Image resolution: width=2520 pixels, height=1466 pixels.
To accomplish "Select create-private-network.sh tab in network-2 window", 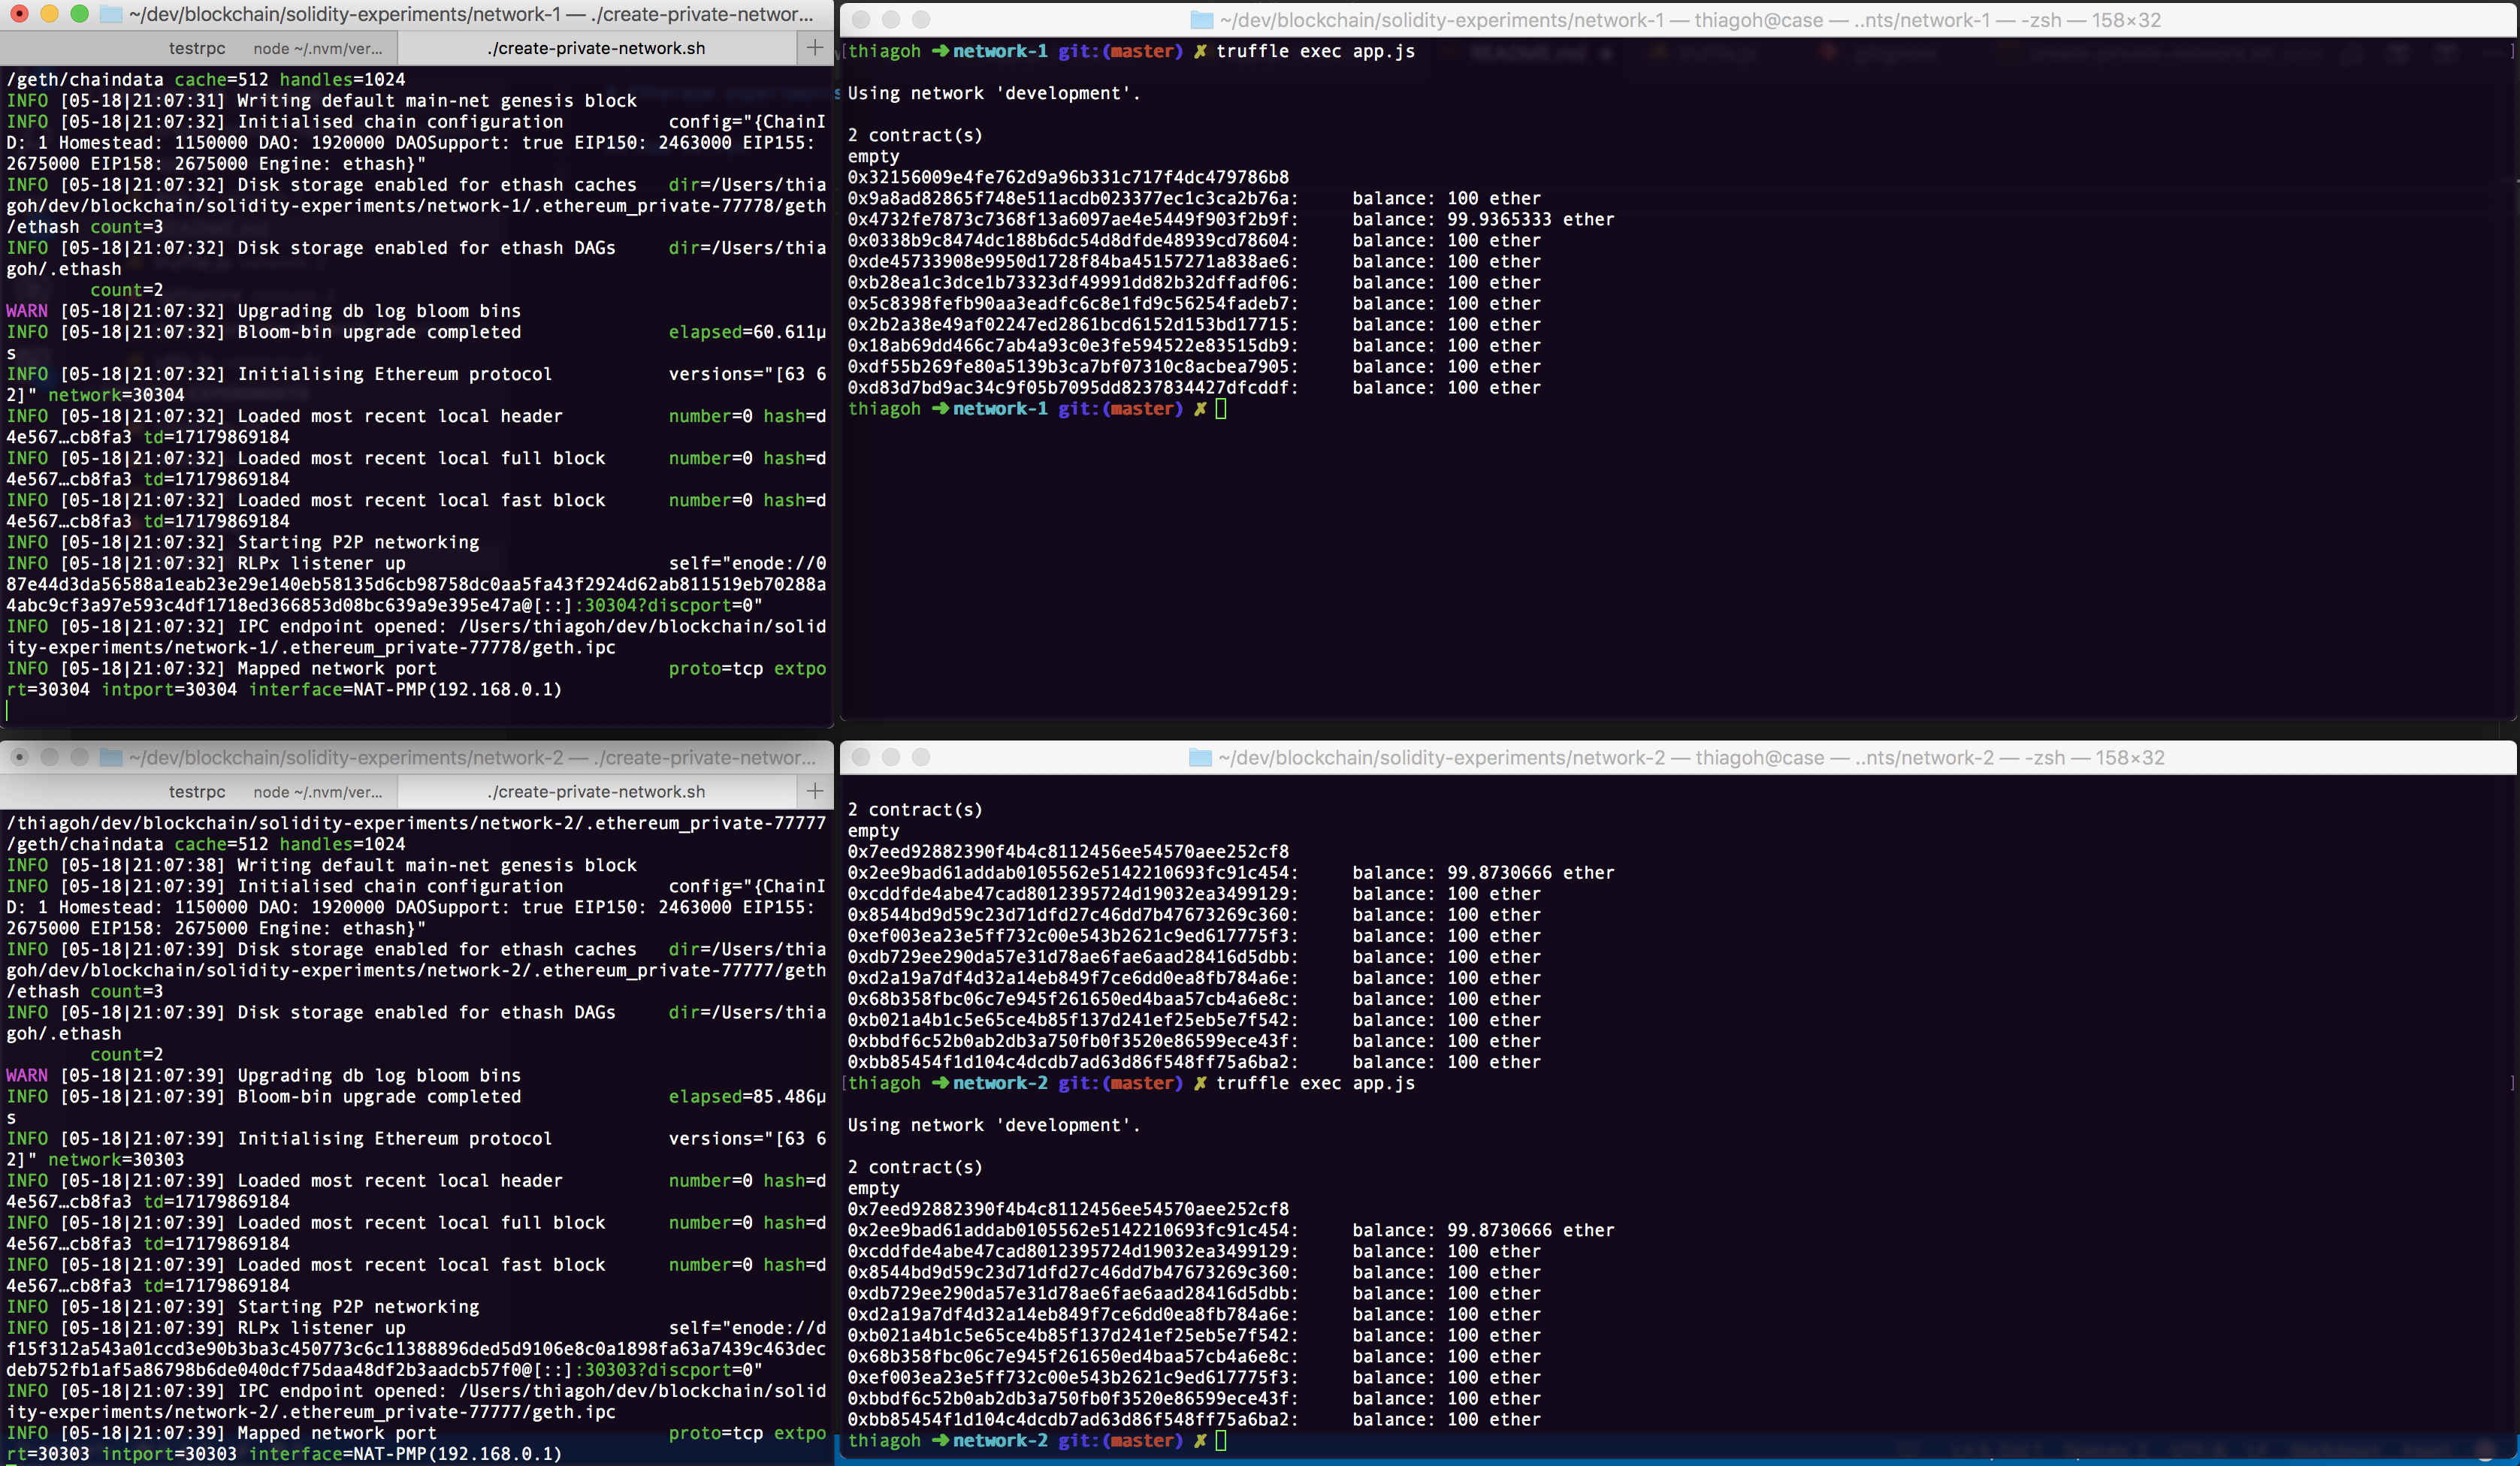I will [x=597, y=792].
